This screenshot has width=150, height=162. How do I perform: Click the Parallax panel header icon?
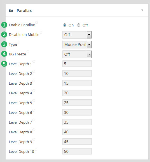11,11
